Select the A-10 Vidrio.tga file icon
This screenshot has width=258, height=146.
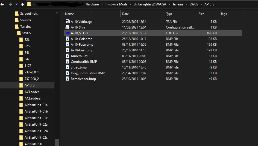click(x=68, y=21)
